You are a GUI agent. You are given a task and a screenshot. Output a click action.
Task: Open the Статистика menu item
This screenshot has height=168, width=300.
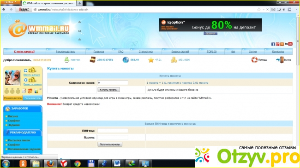click(145, 52)
